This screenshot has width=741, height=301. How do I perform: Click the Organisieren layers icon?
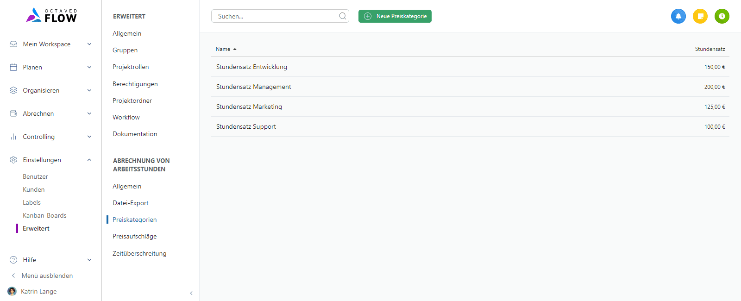tap(13, 90)
